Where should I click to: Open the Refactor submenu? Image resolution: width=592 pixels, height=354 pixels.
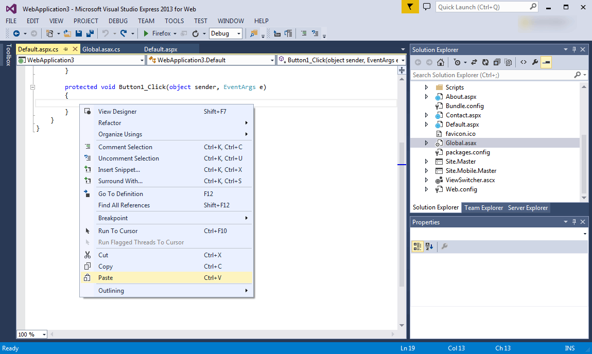[166, 123]
